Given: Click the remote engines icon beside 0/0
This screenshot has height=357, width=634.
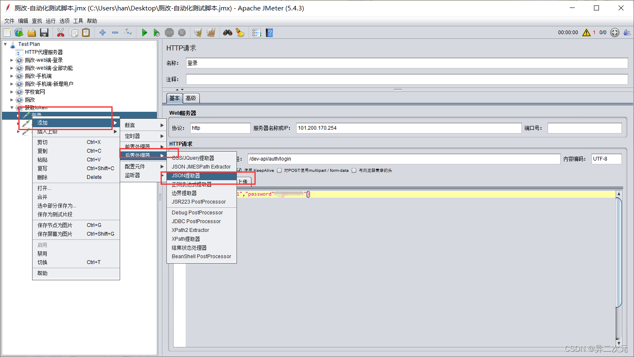Looking at the screenshot, I should click(x=615, y=33).
